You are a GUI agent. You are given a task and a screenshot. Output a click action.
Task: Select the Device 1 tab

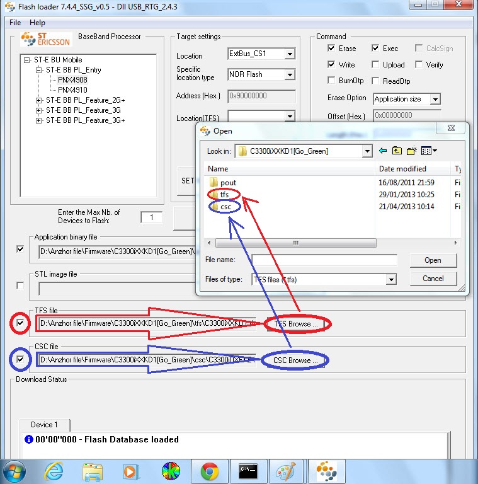click(x=44, y=425)
